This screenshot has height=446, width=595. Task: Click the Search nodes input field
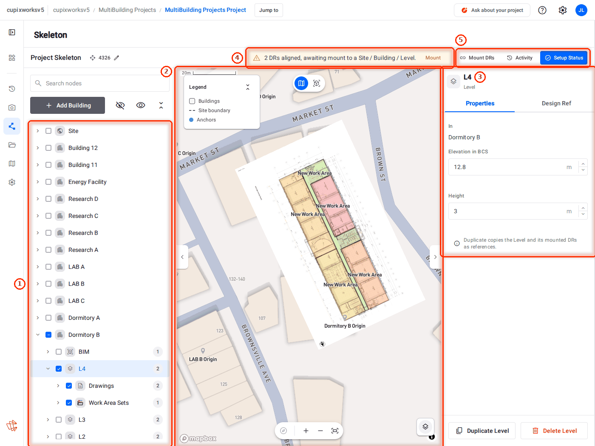click(100, 83)
